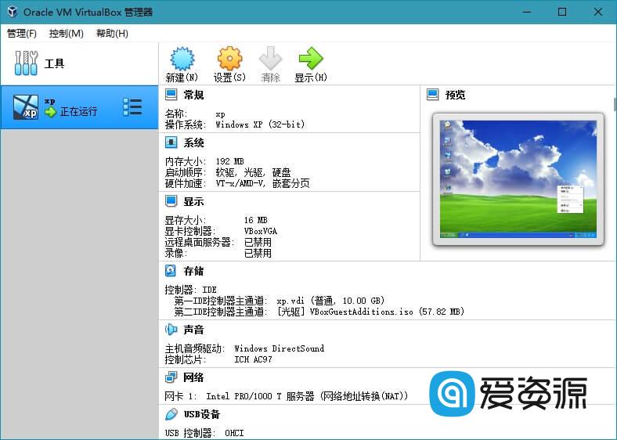Click the 声音 (Audio) speaker icon

(x=171, y=330)
